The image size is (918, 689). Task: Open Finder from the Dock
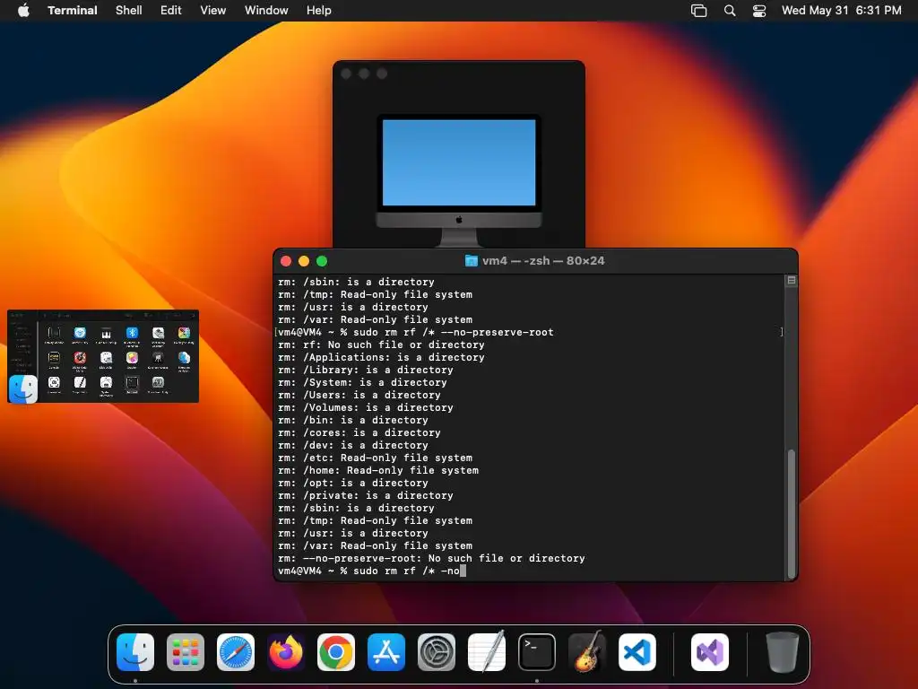tap(135, 652)
